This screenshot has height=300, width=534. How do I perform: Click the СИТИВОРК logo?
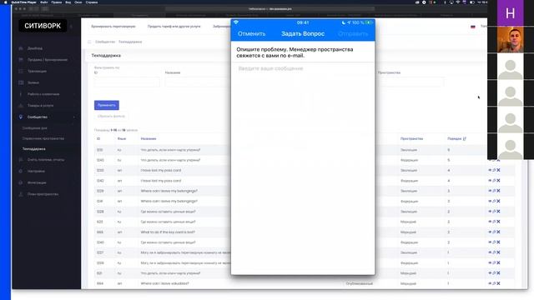[43, 26]
